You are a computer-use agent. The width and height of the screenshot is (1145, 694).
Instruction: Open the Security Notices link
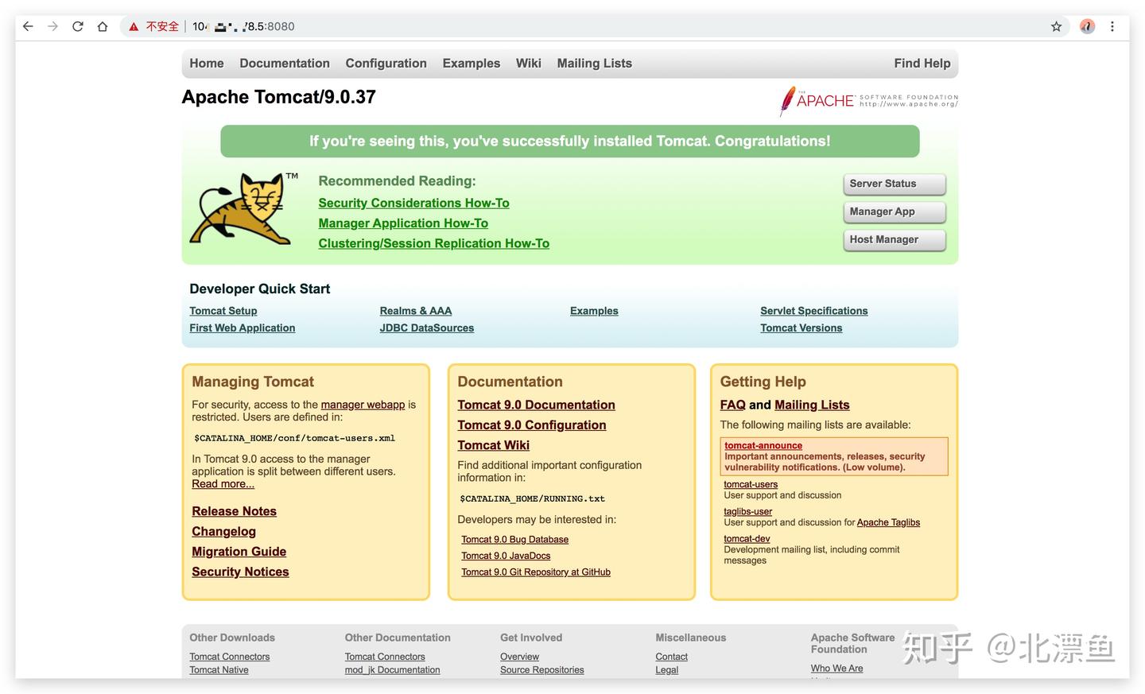(x=240, y=572)
